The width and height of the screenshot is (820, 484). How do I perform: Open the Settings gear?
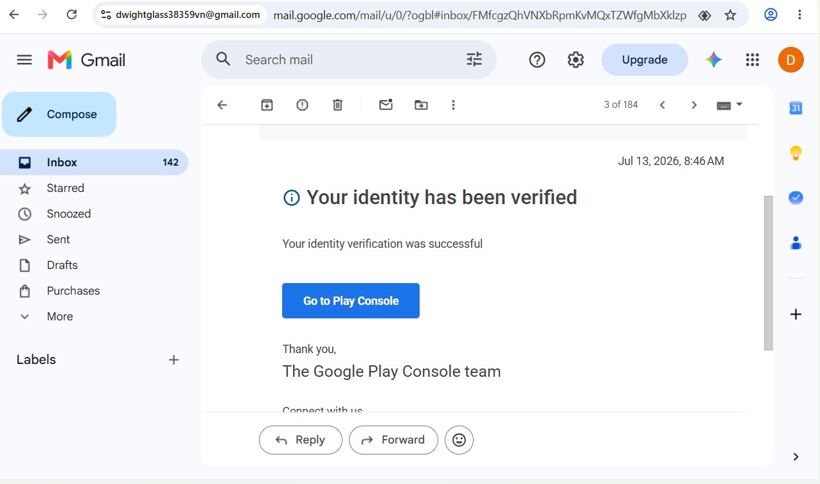pyautogui.click(x=575, y=60)
